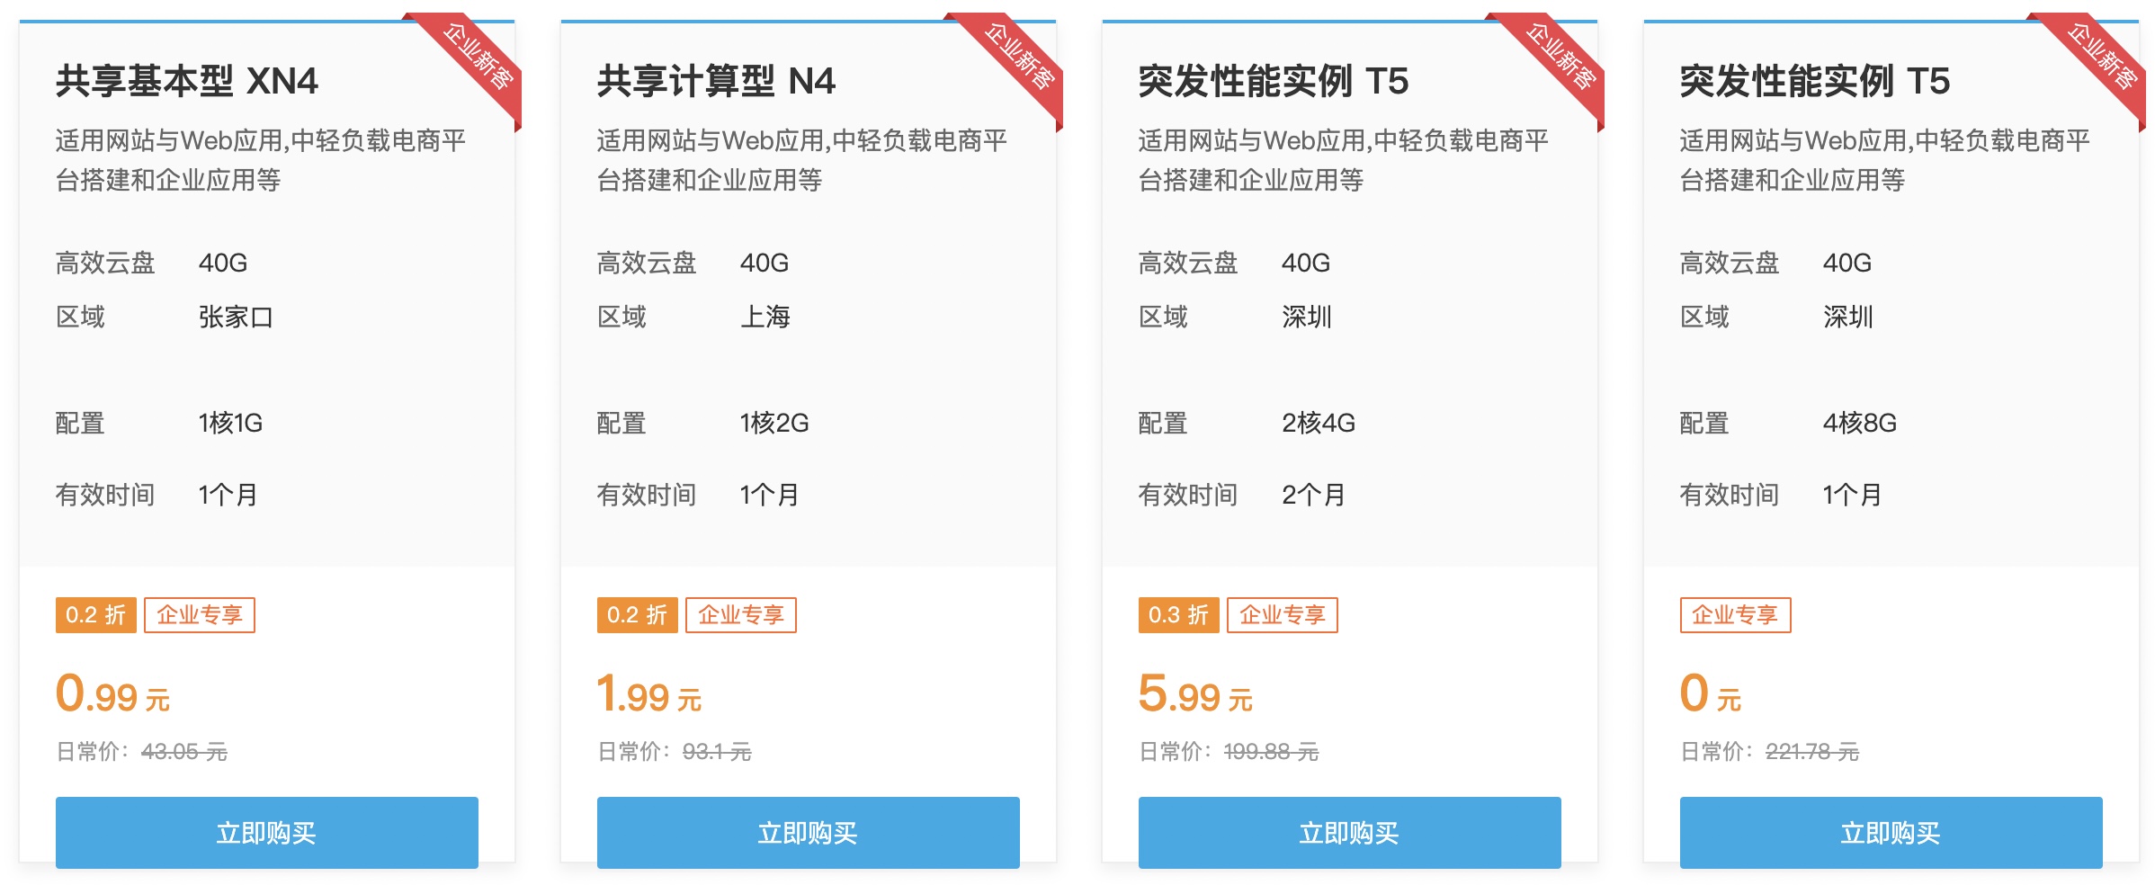Screen dimensions: 2155x894
Task: Select 企业专享 badge on the XN4 card
Action: tap(200, 615)
